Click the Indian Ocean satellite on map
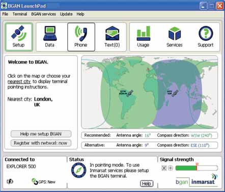This screenshot has width=225, height=192. [x=175, y=93]
